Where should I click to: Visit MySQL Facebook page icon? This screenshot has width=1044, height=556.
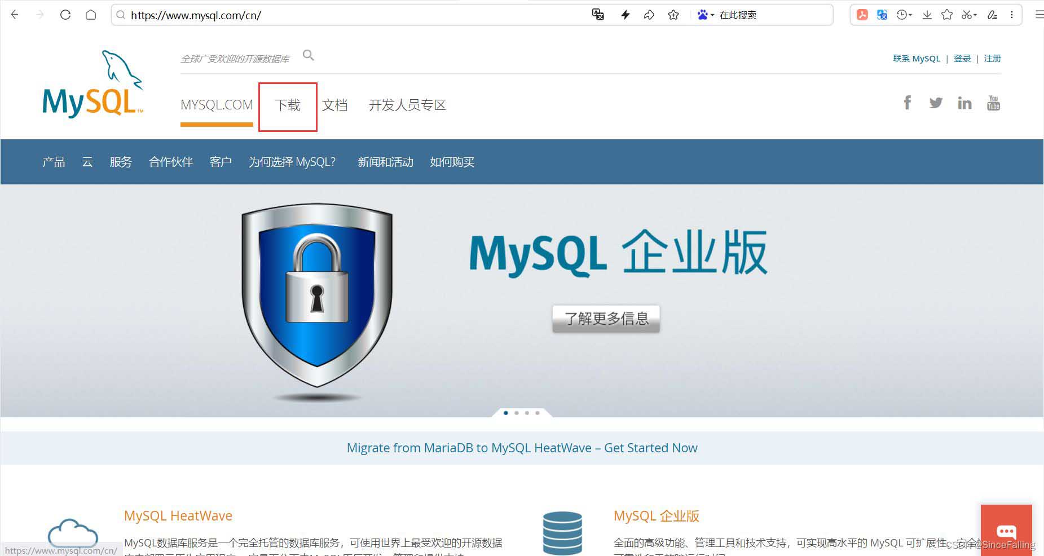click(x=907, y=103)
